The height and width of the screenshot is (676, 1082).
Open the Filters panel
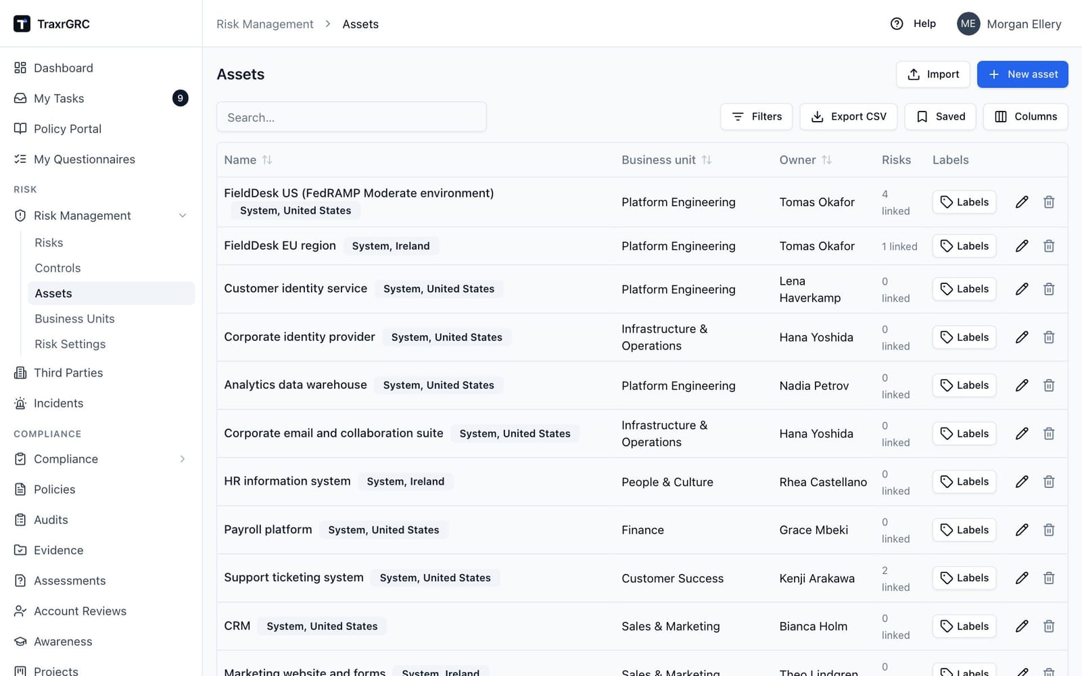pyautogui.click(x=757, y=116)
